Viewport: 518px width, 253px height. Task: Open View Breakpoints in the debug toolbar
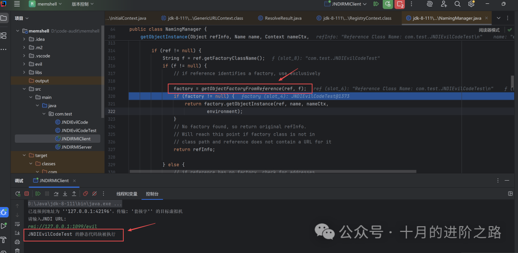[x=85, y=194]
